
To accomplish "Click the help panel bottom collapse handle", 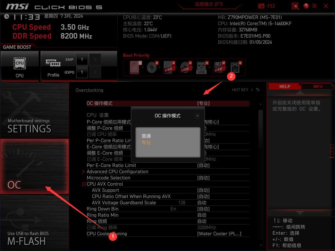I will coord(300,212).
